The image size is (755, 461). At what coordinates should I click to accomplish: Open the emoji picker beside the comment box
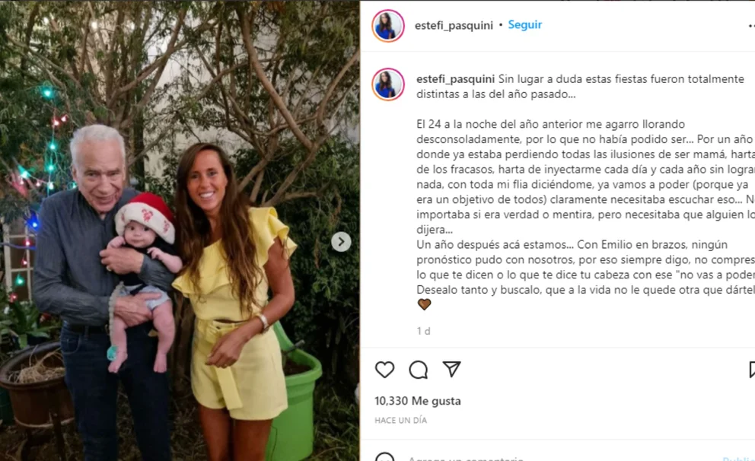384,457
